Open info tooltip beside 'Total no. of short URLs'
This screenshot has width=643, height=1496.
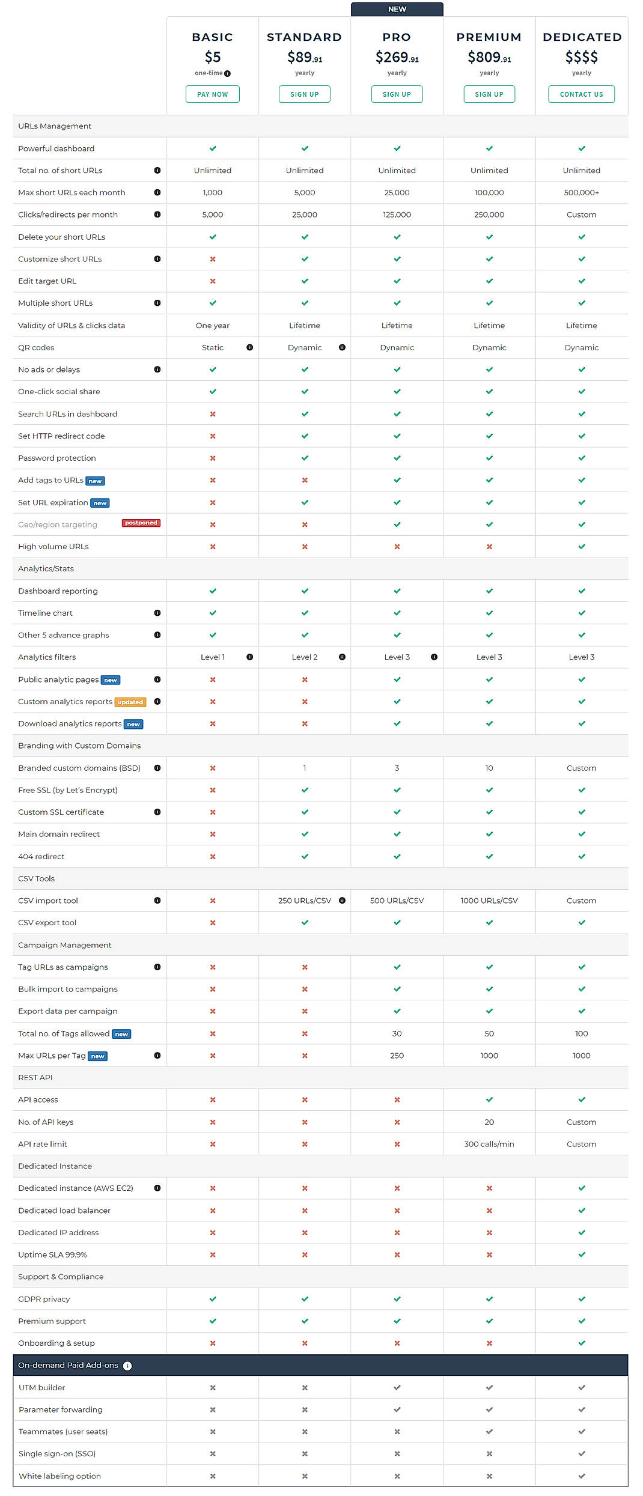coord(157,170)
